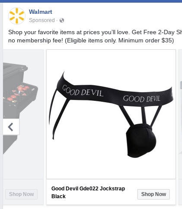Open the Good Devil Jockstrap product image
Viewport: 182px width, 209px height.
[111, 114]
